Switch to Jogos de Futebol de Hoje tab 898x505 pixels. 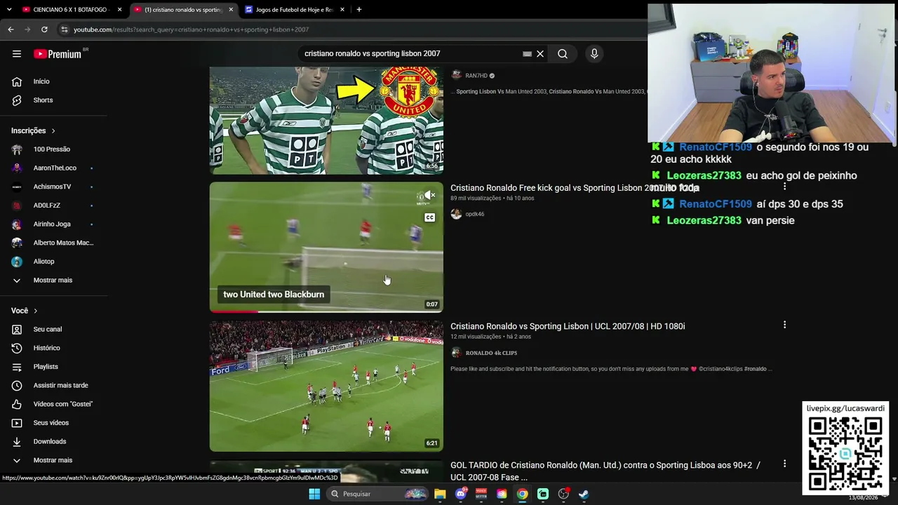(294, 10)
